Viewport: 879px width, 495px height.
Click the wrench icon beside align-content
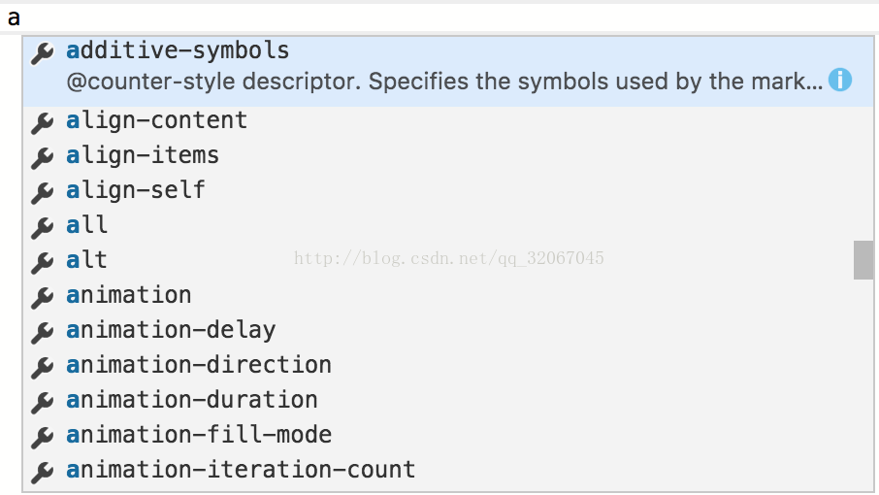(42, 122)
